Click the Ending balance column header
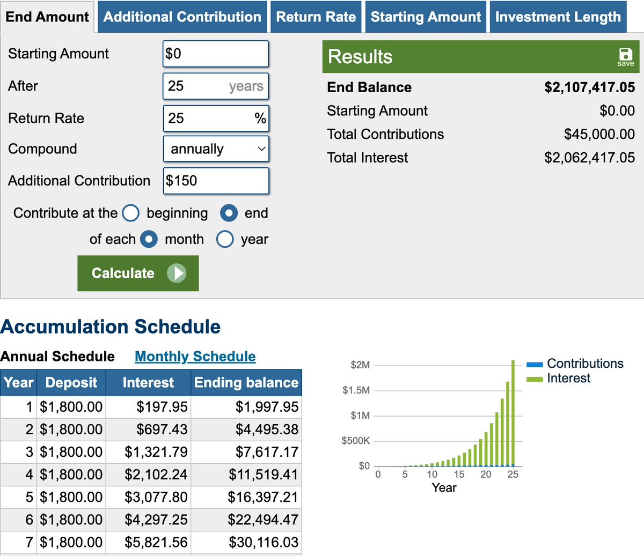This screenshot has width=644, height=556. coord(246,383)
